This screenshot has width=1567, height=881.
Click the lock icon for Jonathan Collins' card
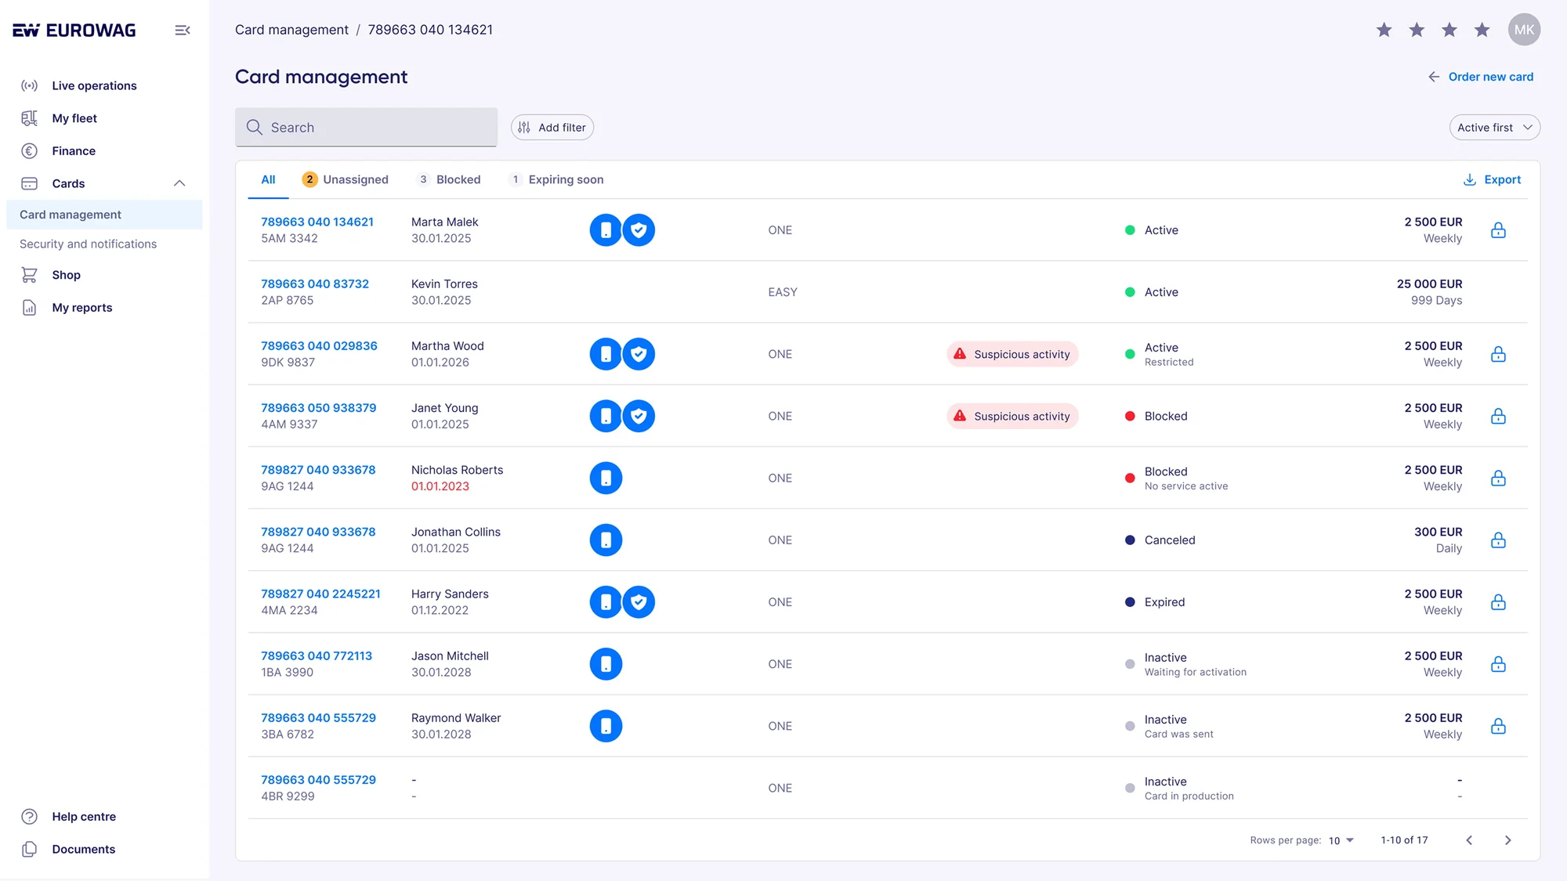(1497, 540)
